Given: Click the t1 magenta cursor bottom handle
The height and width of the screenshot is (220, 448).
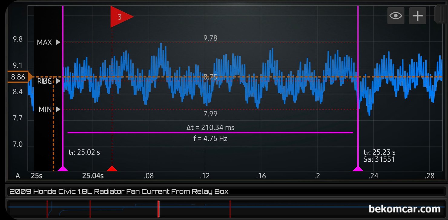Looking at the screenshot, I should pos(63,168).
